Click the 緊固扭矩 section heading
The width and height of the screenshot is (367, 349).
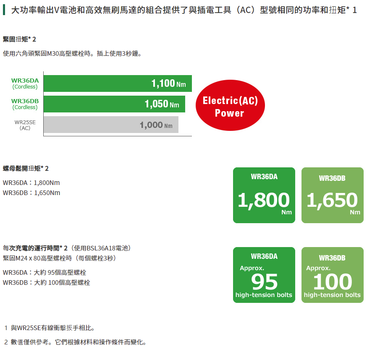point(19,39)
